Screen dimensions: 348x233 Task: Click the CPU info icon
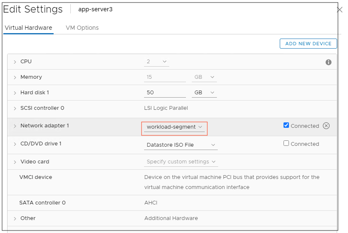(x=328, y=62)
